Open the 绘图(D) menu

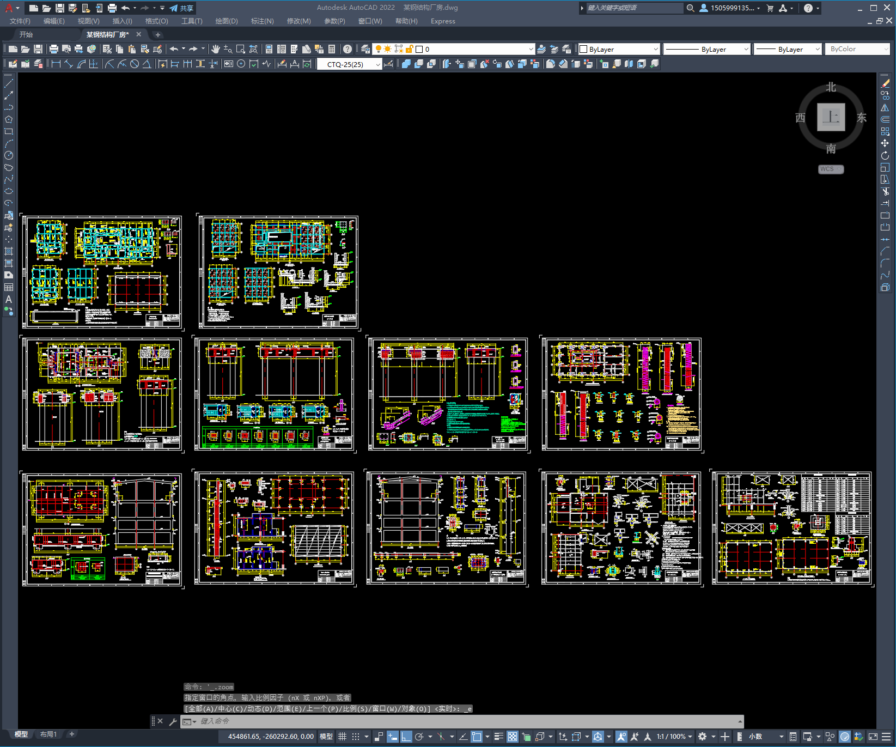pos(227,21)
